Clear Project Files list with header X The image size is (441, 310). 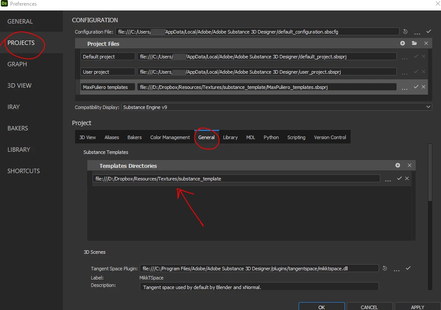[x=426, y=43]
